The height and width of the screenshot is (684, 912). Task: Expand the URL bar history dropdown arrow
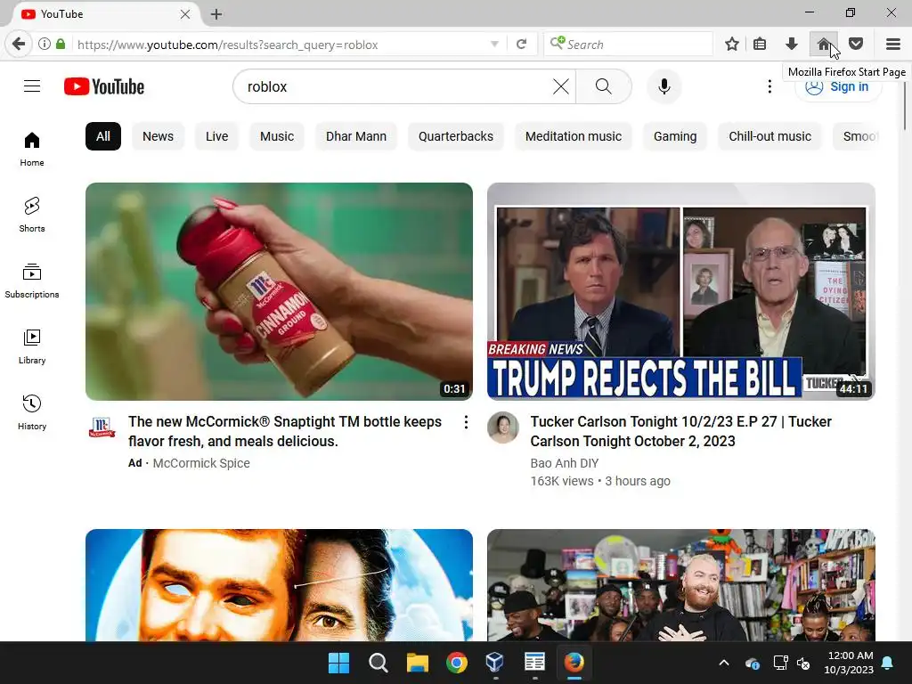[494, 45]
